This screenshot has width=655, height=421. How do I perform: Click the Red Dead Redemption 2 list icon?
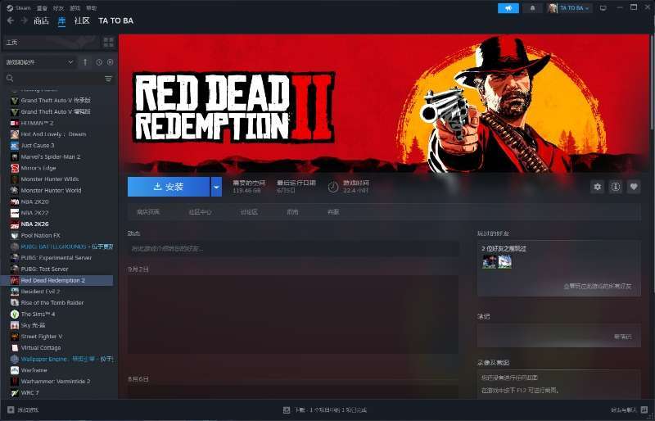click(x=15, y=280)
